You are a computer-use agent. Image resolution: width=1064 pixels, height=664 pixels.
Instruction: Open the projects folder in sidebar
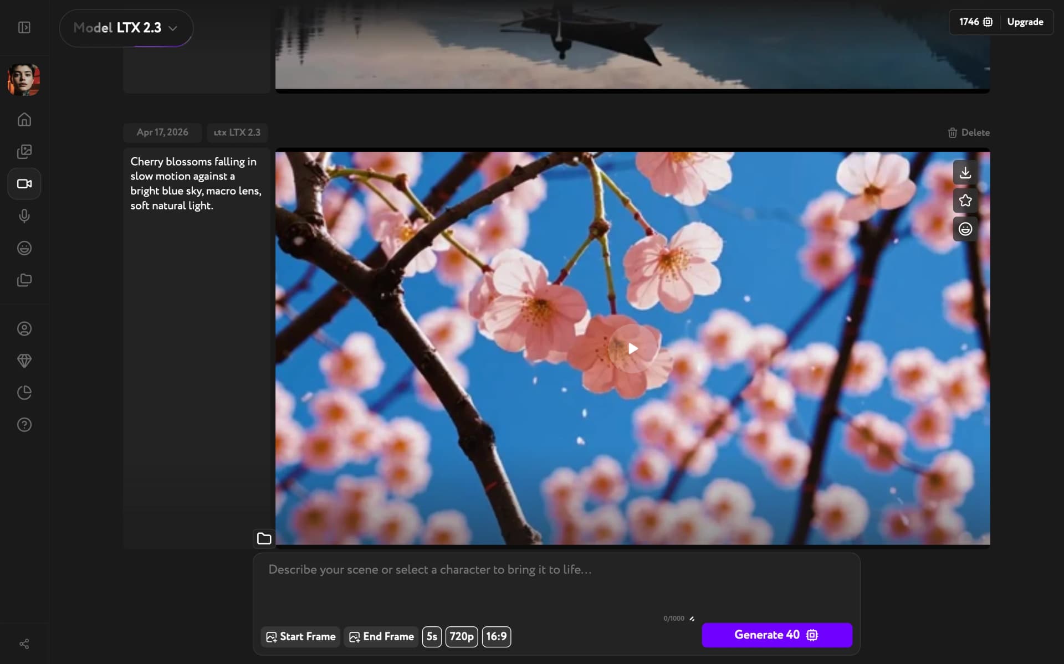[x=24, y=280]
